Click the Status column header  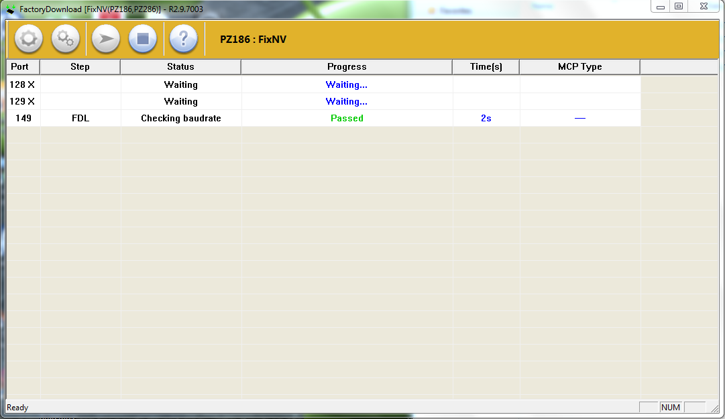181,66
